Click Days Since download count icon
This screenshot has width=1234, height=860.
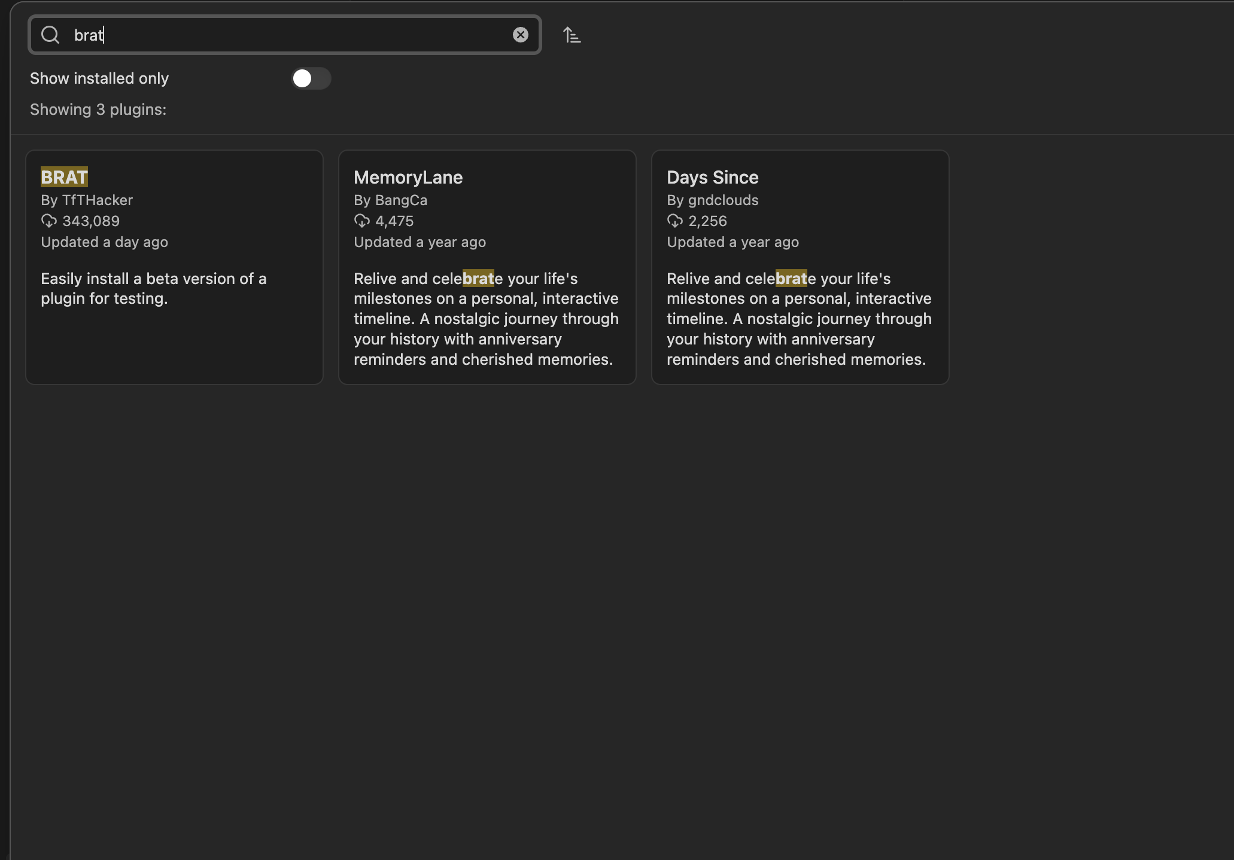pos(674,221)
